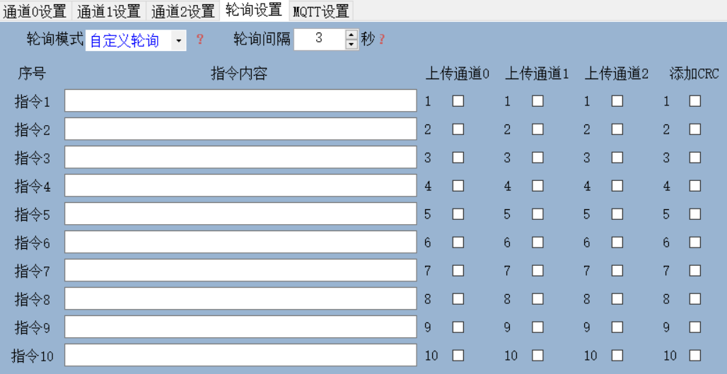
Task: Open the 轮询模式 dropdown list
Action: (x=178, y=40)
